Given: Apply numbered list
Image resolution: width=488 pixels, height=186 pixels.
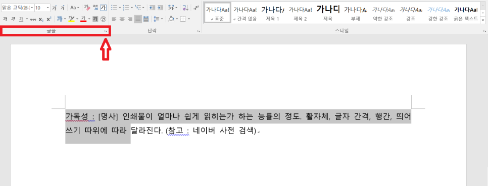Looking at the screenshot, I should [x=126, y=8].
